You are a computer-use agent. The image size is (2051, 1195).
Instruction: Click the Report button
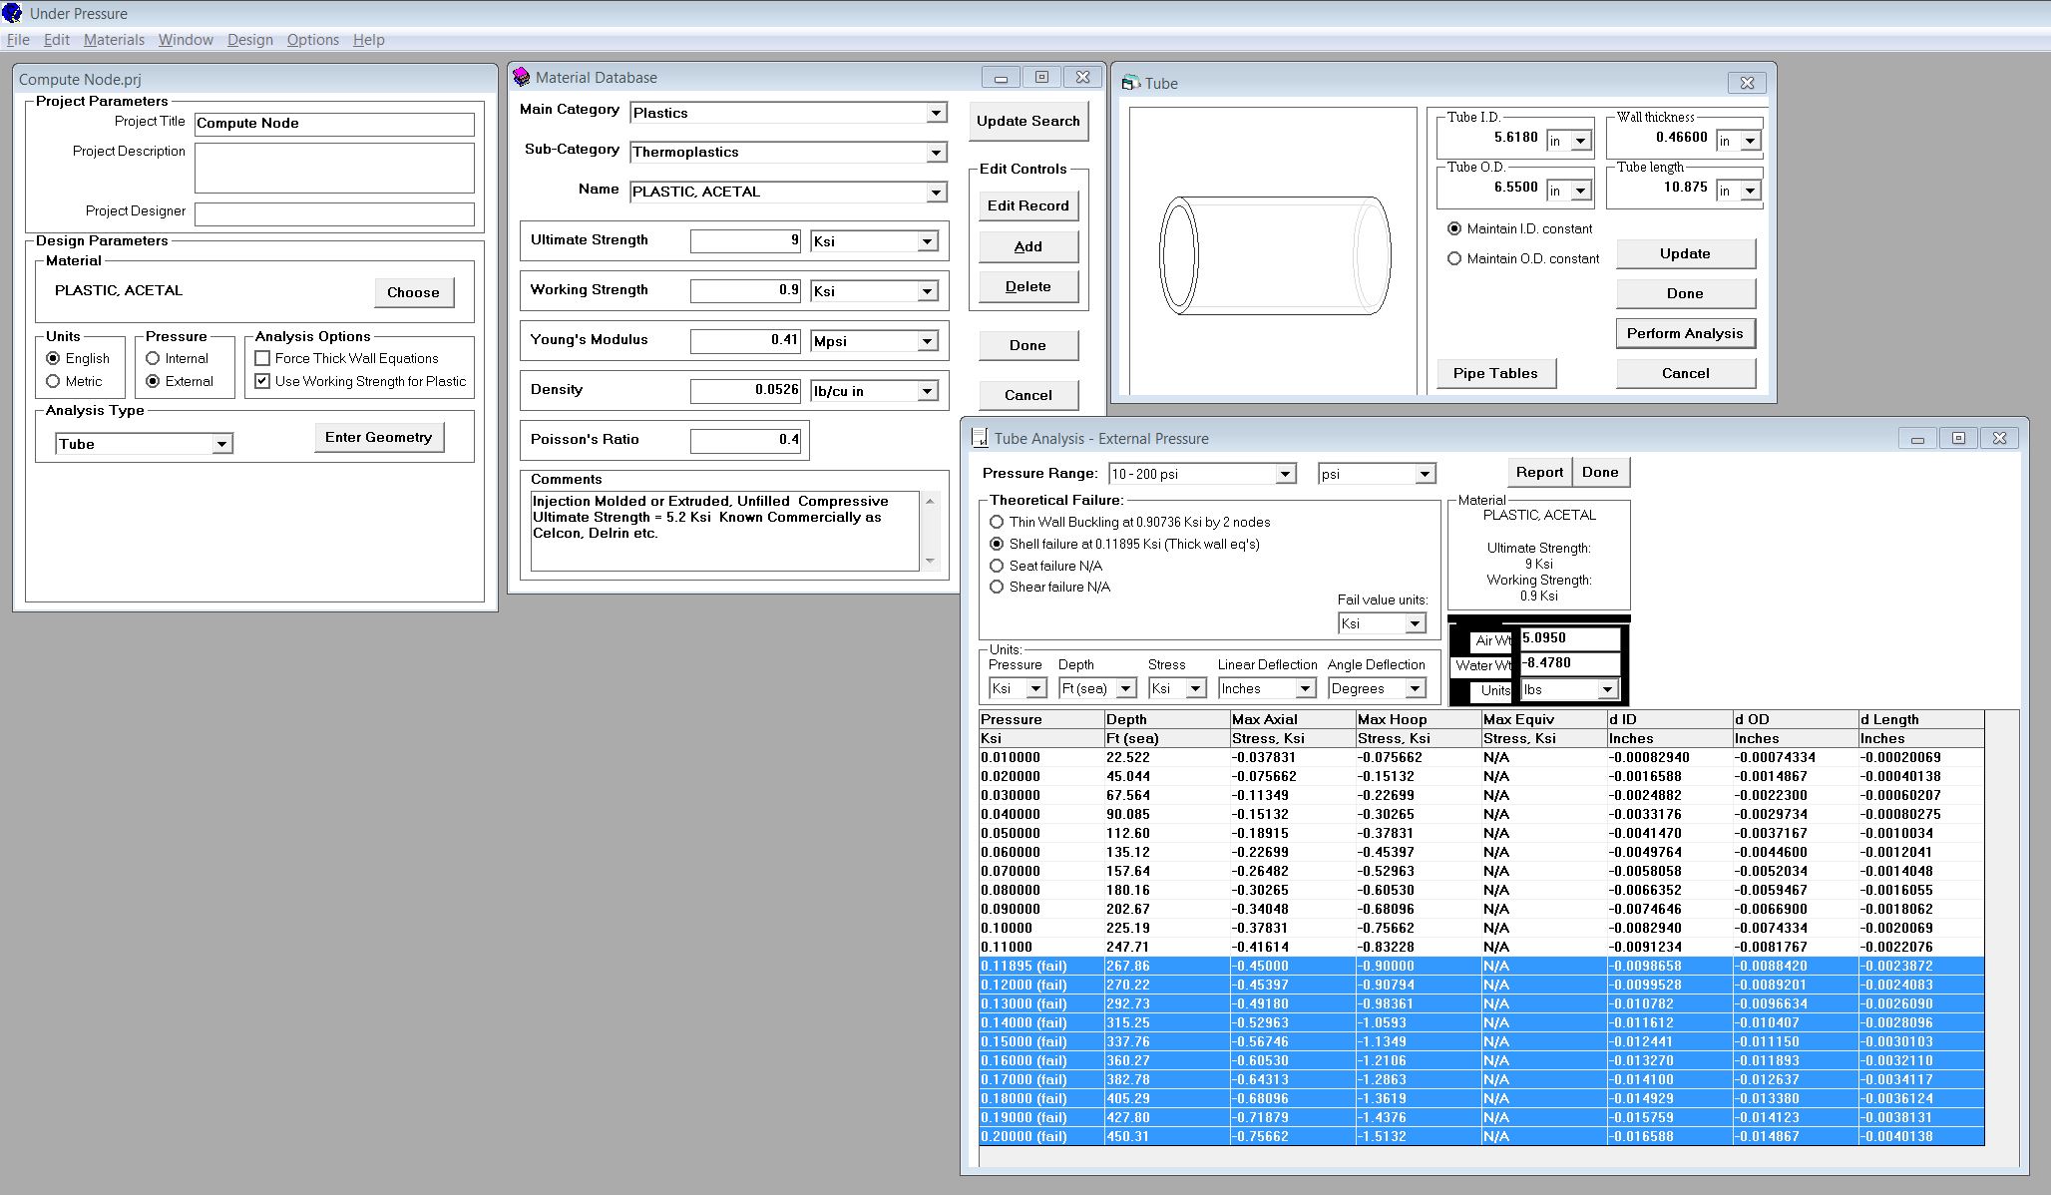pyautogui.click(x=1539, y=472)
